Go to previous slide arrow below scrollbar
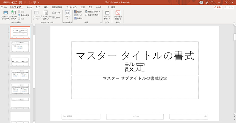Image resolution: width=236 pixels, height=123 pixels. click(x=235, y=117)
